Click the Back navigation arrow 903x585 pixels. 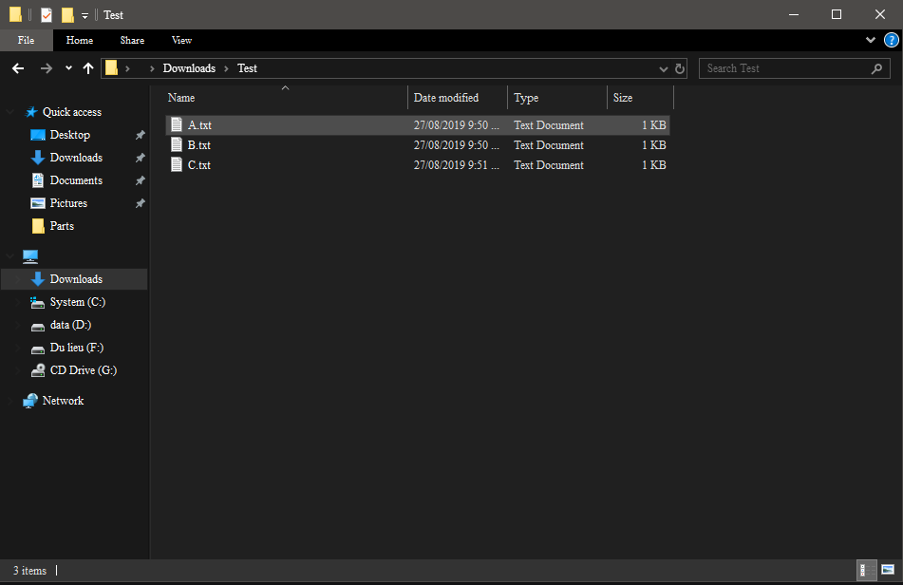coord(18,68)
